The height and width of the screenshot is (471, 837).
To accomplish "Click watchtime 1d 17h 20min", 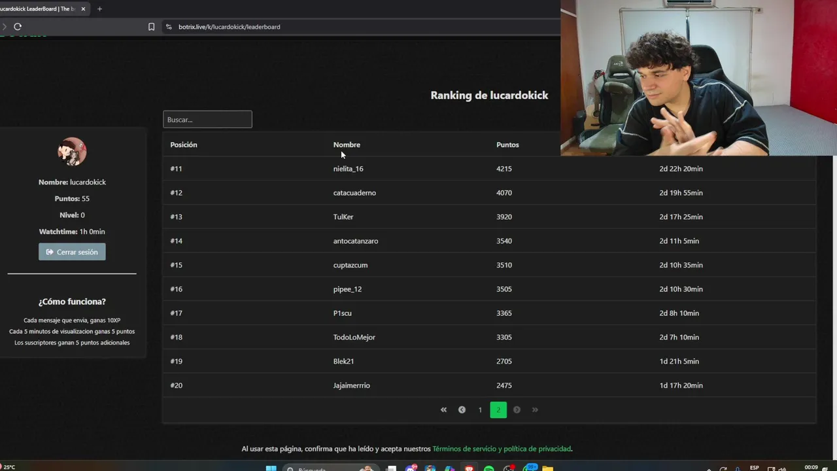I will (x=681, y=385).
